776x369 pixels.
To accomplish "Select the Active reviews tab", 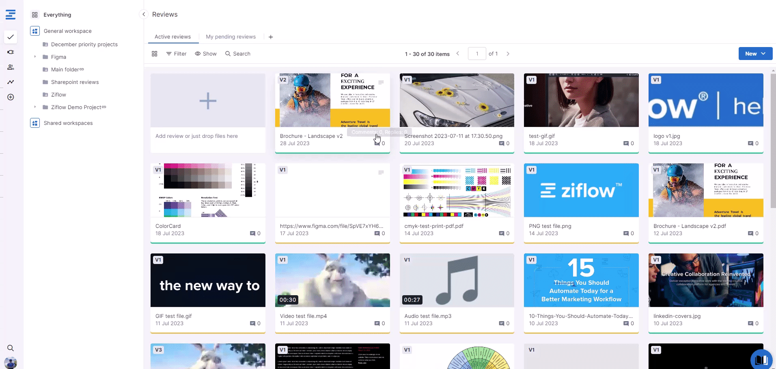I will [x=172, y=37].
